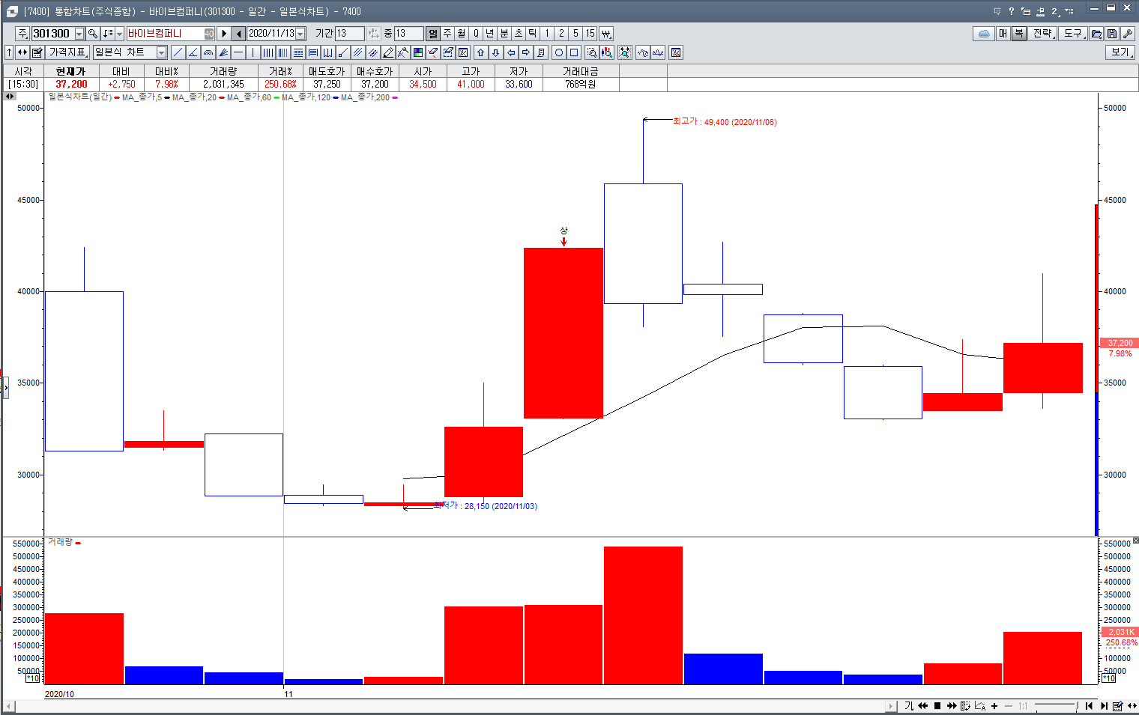Toggle the 복 button in top toolbar
This screenshot has height=715, width=1139.
coord(1019,34)
